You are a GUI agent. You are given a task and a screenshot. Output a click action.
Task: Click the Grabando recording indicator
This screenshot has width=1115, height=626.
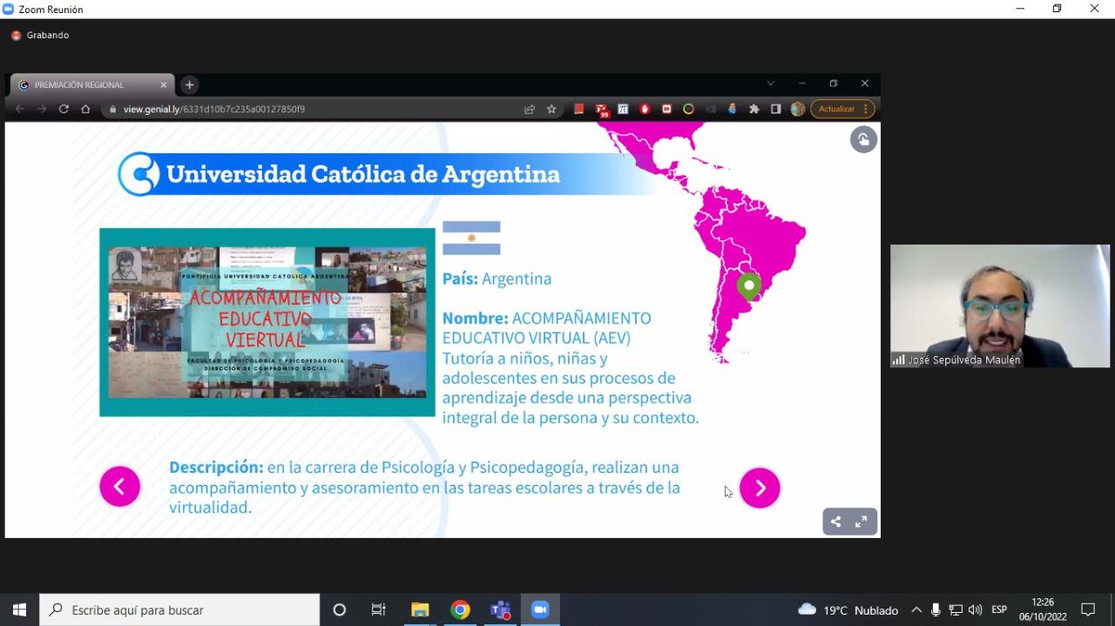40,35
